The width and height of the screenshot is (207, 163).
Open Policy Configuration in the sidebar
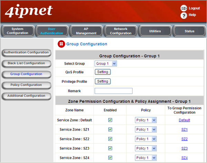[26, 85]
